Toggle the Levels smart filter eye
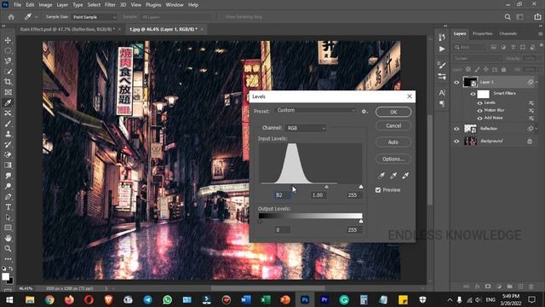 click(x=479, y=103)
